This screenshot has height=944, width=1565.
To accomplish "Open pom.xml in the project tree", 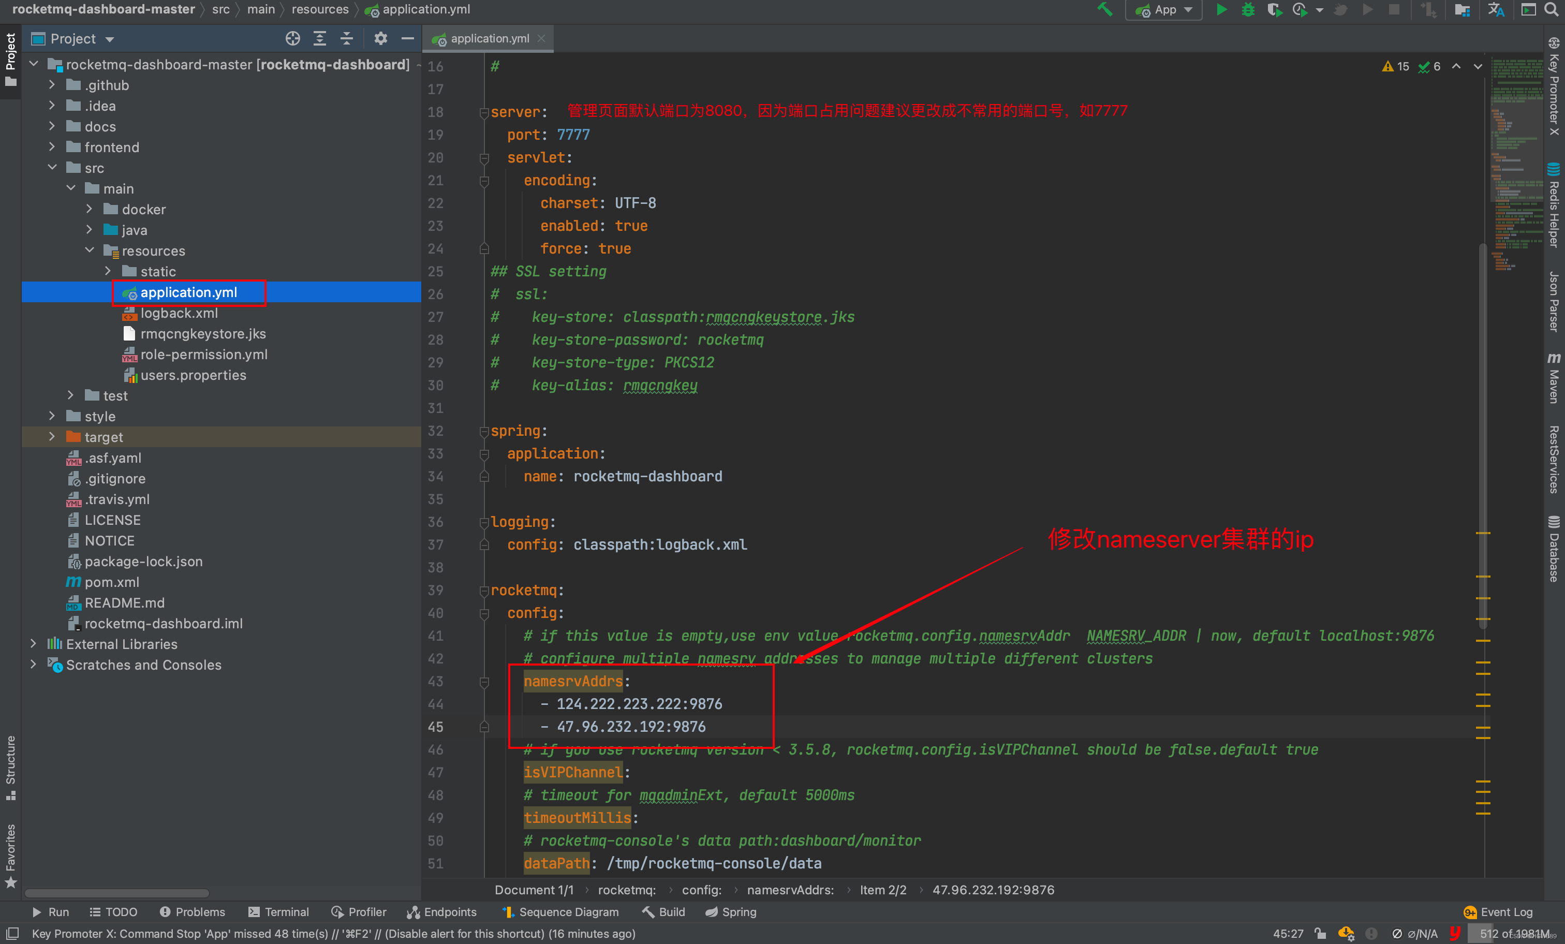I will 112,582.
